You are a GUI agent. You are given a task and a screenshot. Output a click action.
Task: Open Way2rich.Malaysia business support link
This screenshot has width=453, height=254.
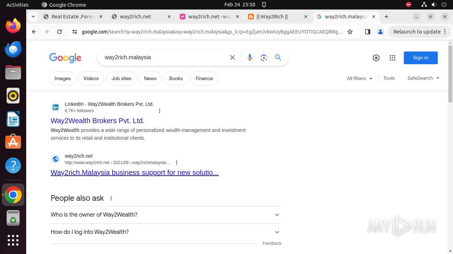(x=134, y=173)
